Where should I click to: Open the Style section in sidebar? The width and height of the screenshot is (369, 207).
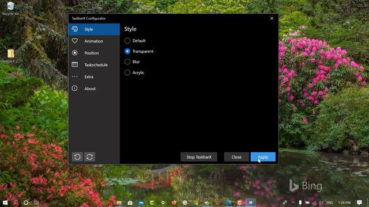[94, 29]
